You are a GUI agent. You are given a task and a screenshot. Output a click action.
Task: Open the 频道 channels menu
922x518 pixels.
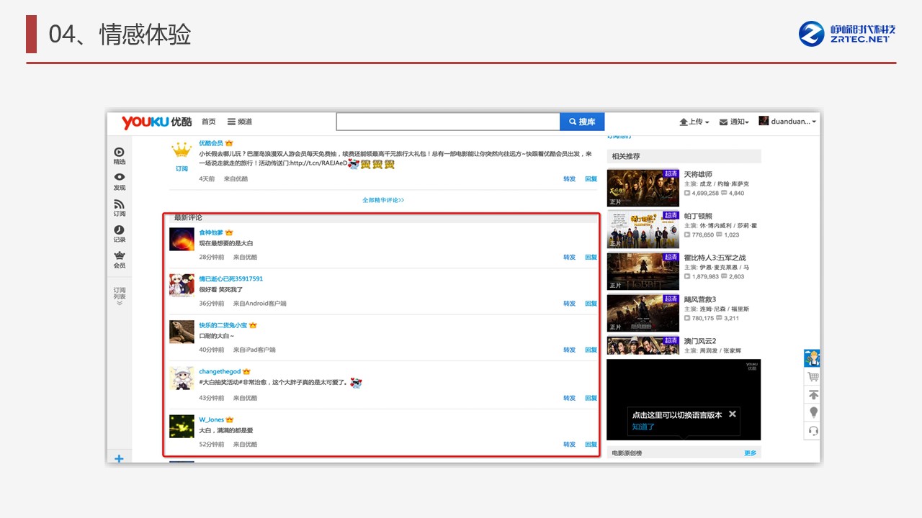pyautogui.click(x=240, y=122)
